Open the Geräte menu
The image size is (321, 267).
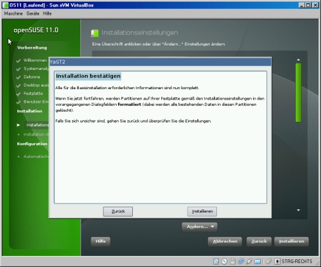(x=33, y=13)
